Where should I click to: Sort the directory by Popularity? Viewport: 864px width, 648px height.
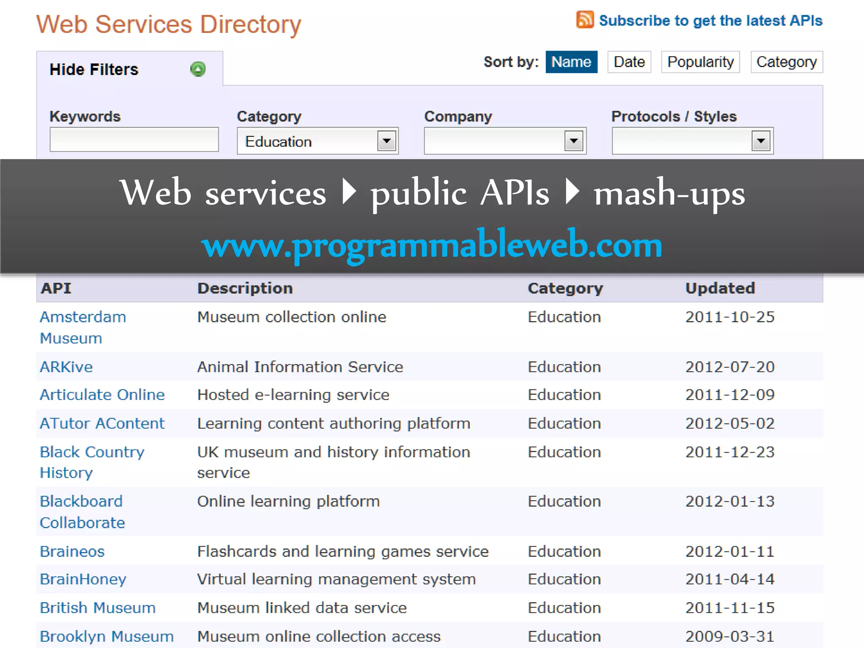pos(700,62)
